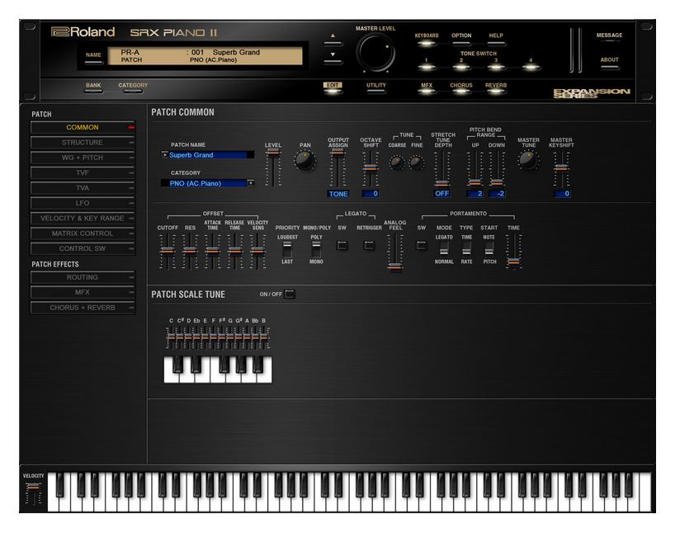Click the PNO (AC.Piano) category field
Image resolution: width=680 pixels, height=533 pixels.
pyautogui.click(x=204, y=183)
